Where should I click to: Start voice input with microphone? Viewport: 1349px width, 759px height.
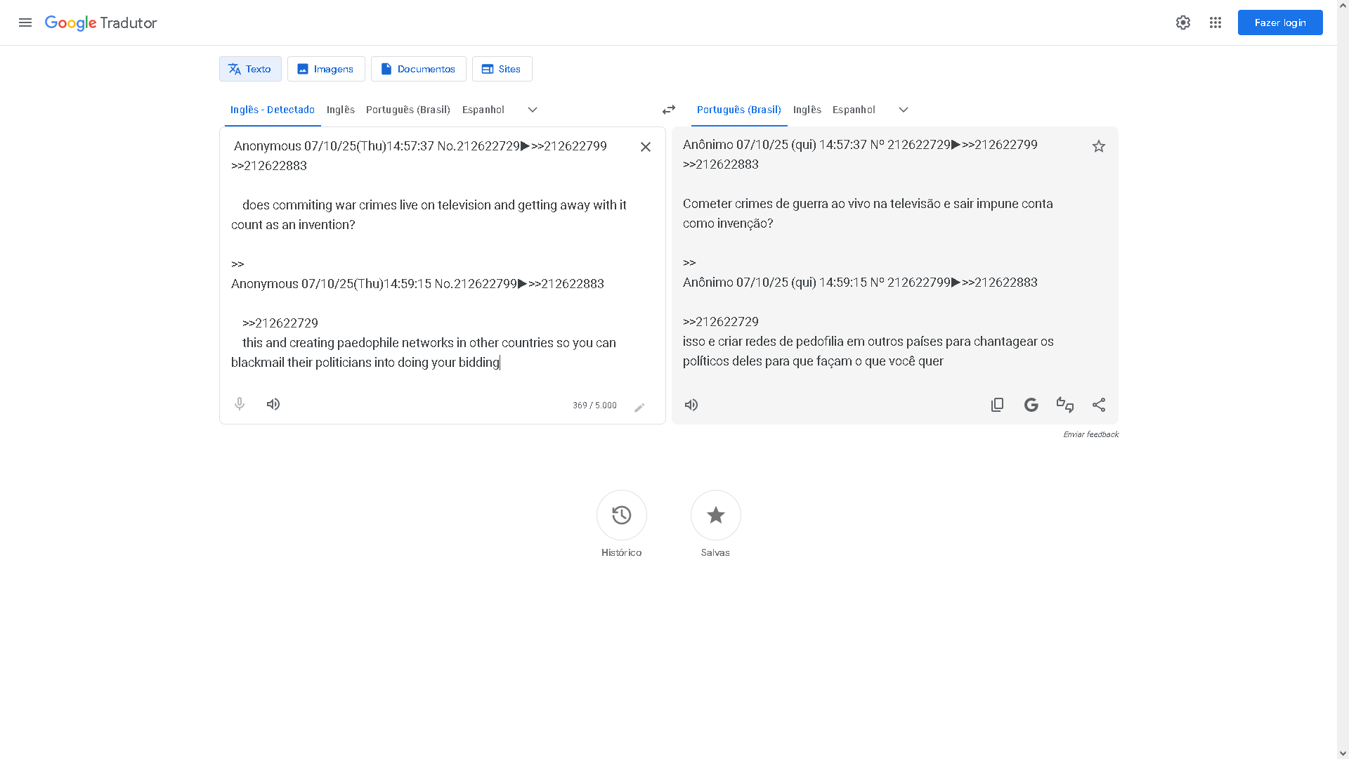pyautogui.click(x=240, y=404)
